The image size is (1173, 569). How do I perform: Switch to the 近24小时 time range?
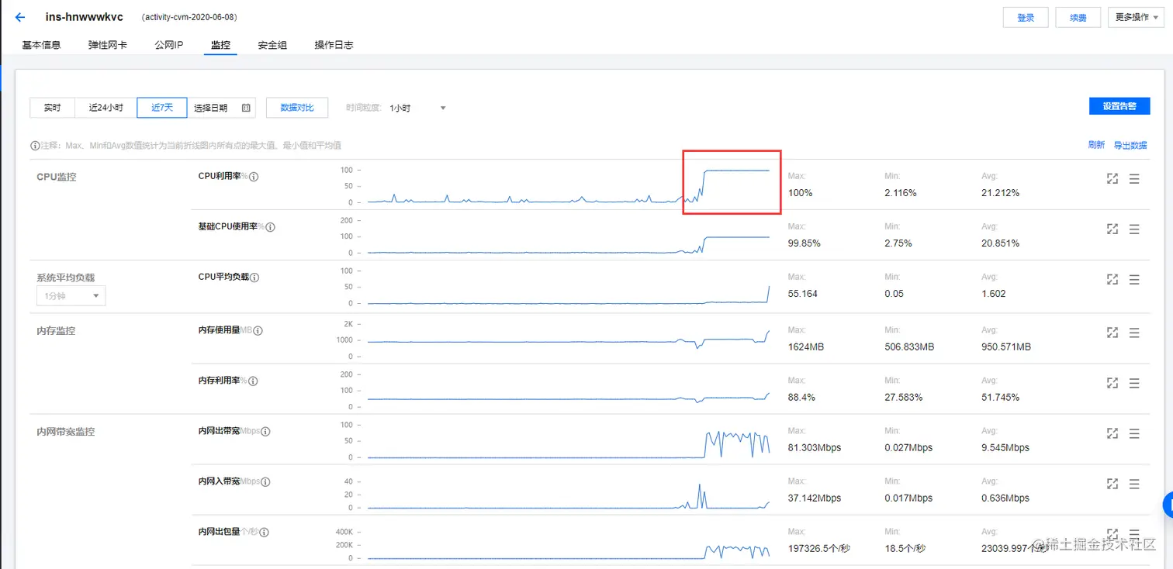[x=104, y=107]
